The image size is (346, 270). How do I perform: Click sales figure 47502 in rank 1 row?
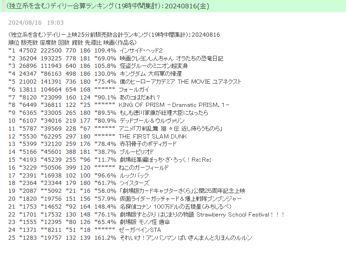point(28,50)
